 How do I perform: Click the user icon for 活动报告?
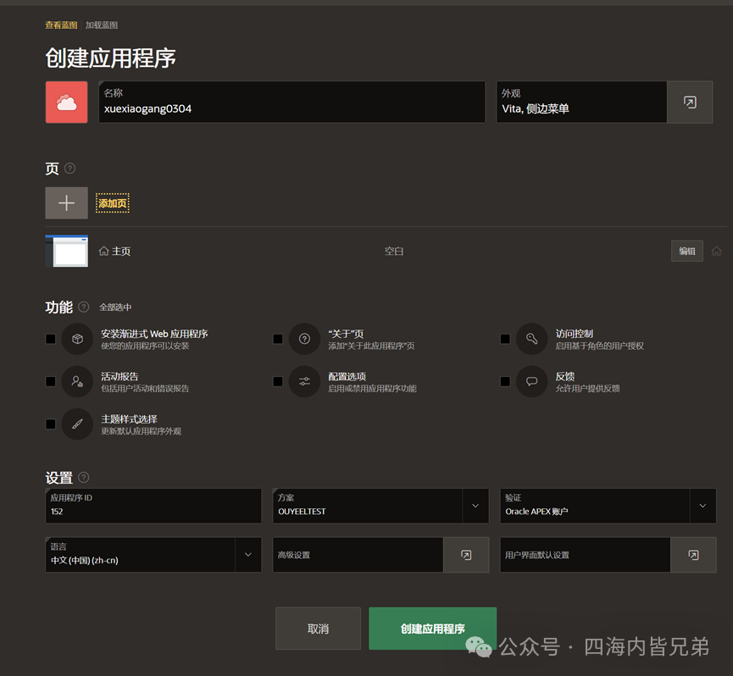pyautogui.click(x=77, y=381)
